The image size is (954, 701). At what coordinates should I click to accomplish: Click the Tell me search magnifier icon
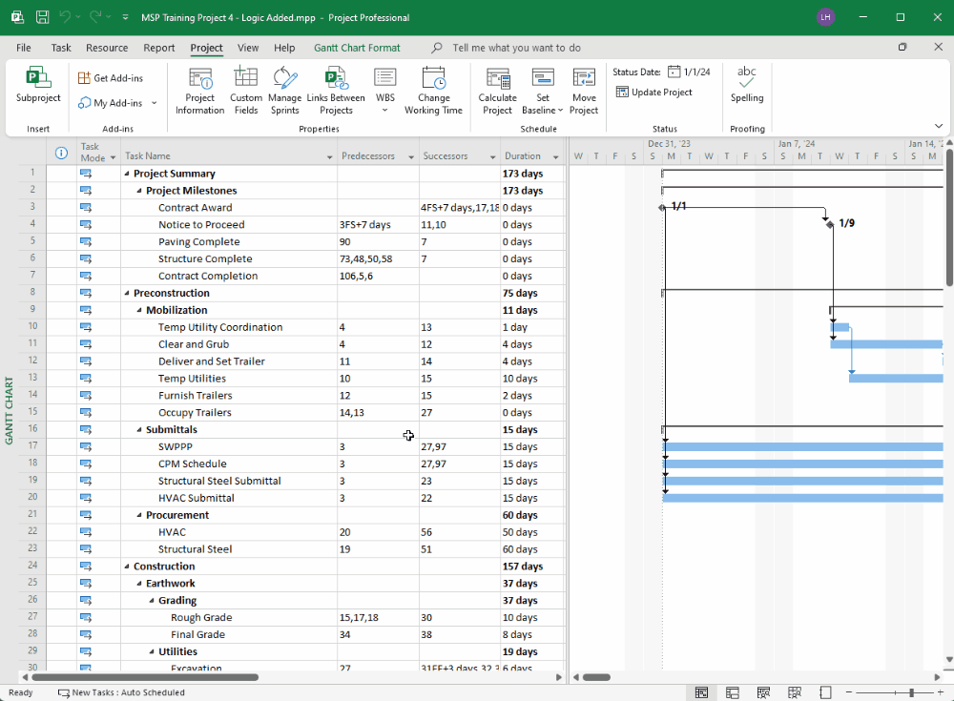click(437, 48)
